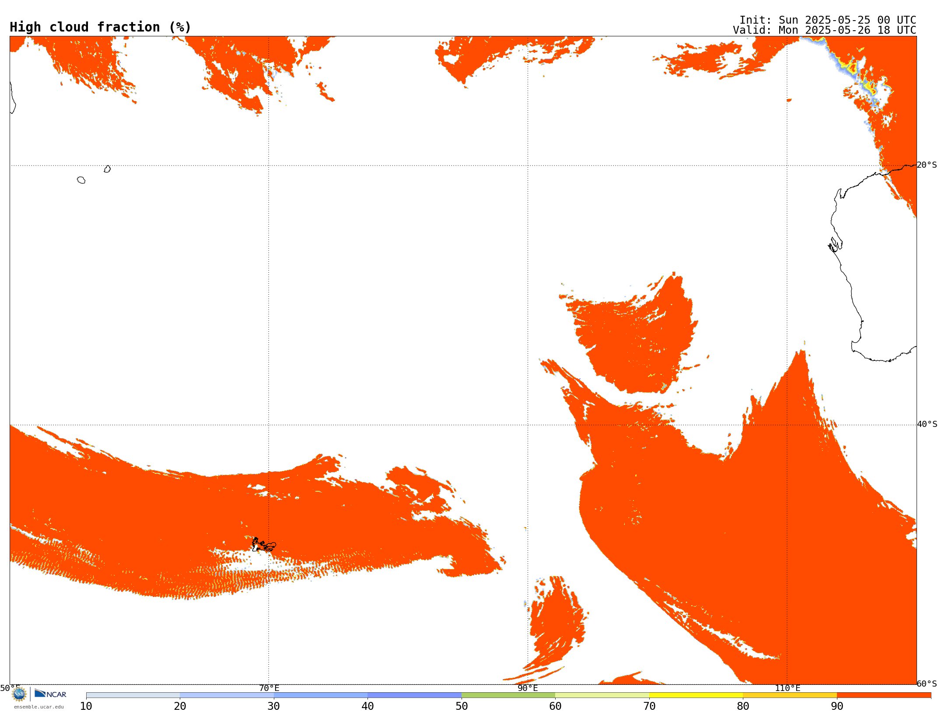Click the 40°S latitude label
945x712 pixels.
click(x=927, y=424)
